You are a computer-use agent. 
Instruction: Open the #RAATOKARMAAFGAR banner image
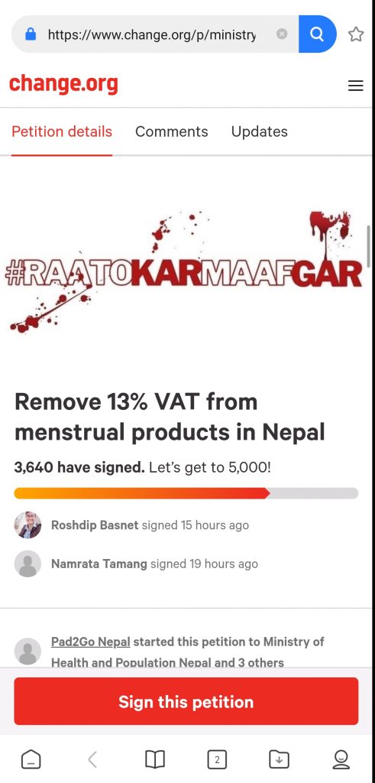(x=185, y=272)
